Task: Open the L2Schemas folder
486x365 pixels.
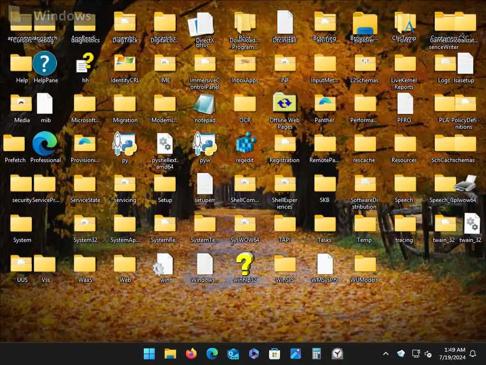Action: pyautogui.click(x=365, y=63)
